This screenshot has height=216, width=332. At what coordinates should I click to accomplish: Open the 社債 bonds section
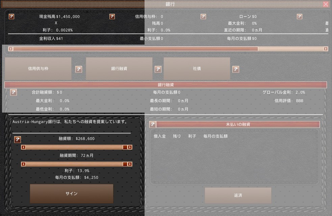click(x=197, y=69)
